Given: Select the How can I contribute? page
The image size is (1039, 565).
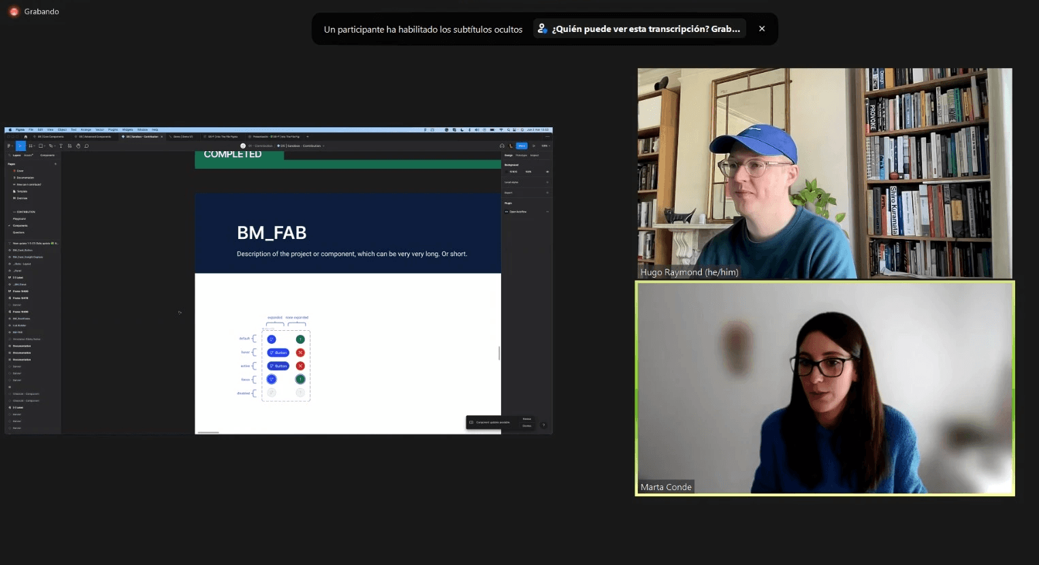Looking at the screenshot, I should coord(27,184).
